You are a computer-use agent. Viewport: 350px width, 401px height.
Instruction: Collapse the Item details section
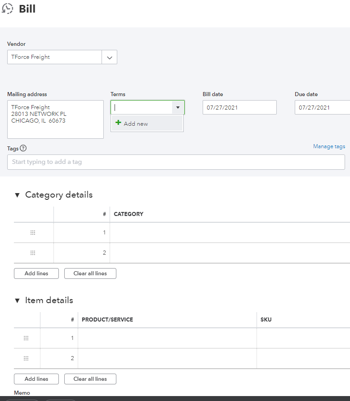18,300
